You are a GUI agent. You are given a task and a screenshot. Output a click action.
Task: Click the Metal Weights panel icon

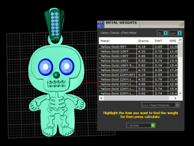tap(101, 24)
